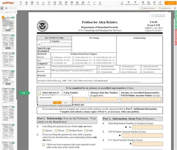The image size is (177, 150).
Task: Click the 'Not the form' info tooltip
Action: click(159, 16)
